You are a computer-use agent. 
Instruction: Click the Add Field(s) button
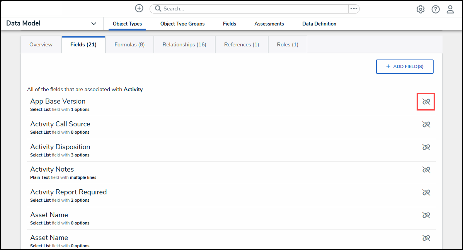point(405,66)
